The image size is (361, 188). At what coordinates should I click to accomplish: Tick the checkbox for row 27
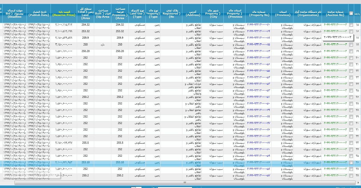pos(351,104)
